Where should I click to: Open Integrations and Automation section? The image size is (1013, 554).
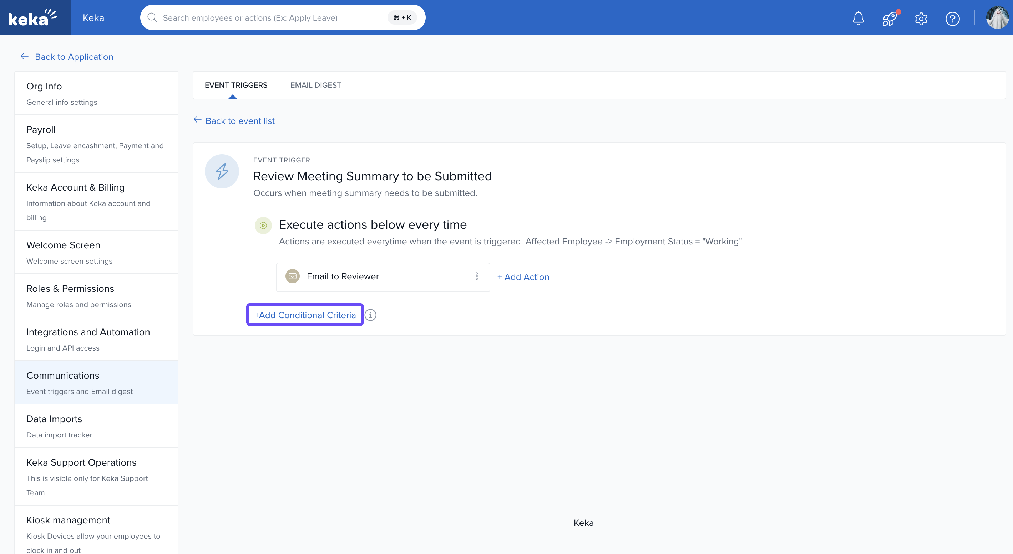coord(88,332)
